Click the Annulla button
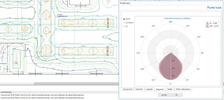224x100 pixels. pos(164,95)
